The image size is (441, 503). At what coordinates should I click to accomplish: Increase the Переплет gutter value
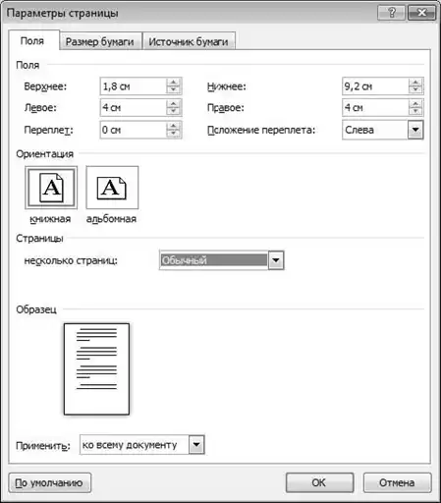point(173,126)
